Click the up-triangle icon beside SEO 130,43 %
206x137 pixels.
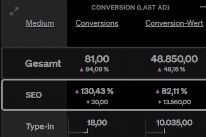tap(77, 91)
